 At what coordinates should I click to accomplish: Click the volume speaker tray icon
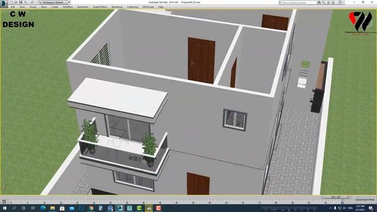tap(344, 208)
